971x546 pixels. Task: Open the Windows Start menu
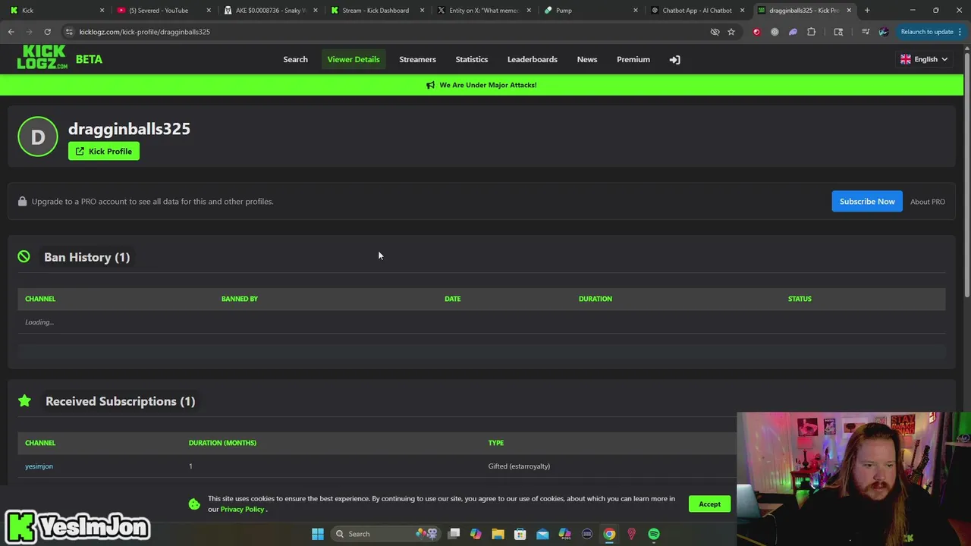click(318, 534)
